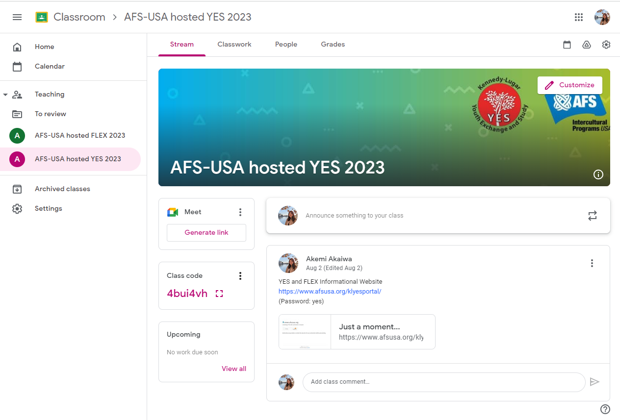Image resolution: width=620 pixels, height=420 pixels.
Task: Click the class code 4bui4vh
Action: (x=187, y=294)
